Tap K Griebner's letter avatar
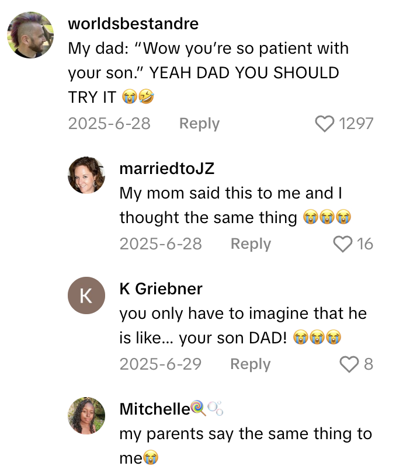The width and height of the screenshot is (396, 473). coord(86,295)
